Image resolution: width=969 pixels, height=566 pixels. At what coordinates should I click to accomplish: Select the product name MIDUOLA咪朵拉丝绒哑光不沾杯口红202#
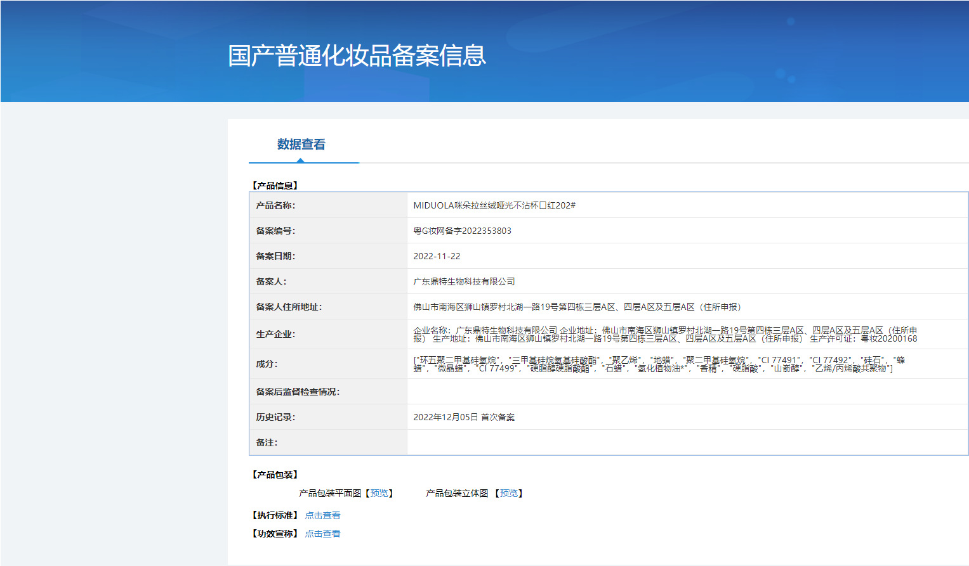click(x=494, y=205)
